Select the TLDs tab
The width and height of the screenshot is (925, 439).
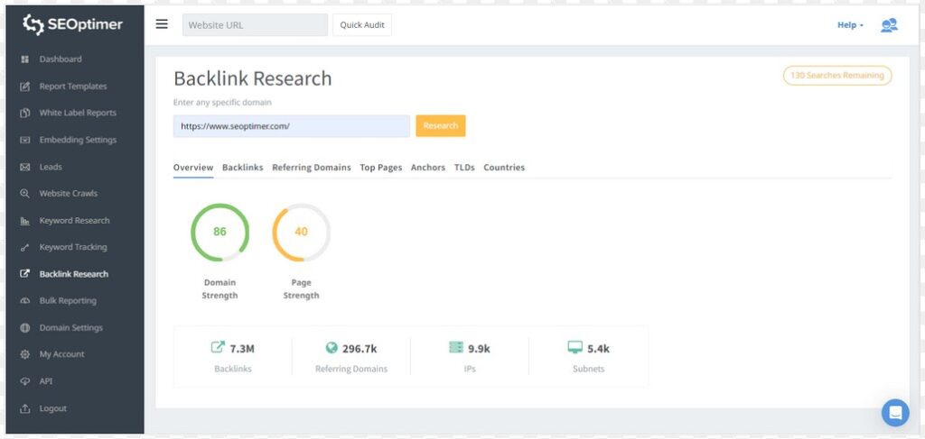pyautogui.click(x=464, y=168)
